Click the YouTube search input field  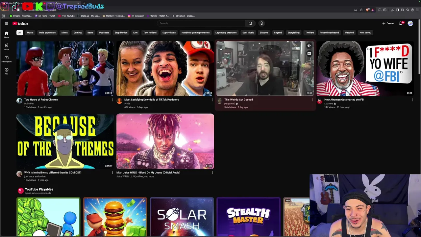point(201,23)
